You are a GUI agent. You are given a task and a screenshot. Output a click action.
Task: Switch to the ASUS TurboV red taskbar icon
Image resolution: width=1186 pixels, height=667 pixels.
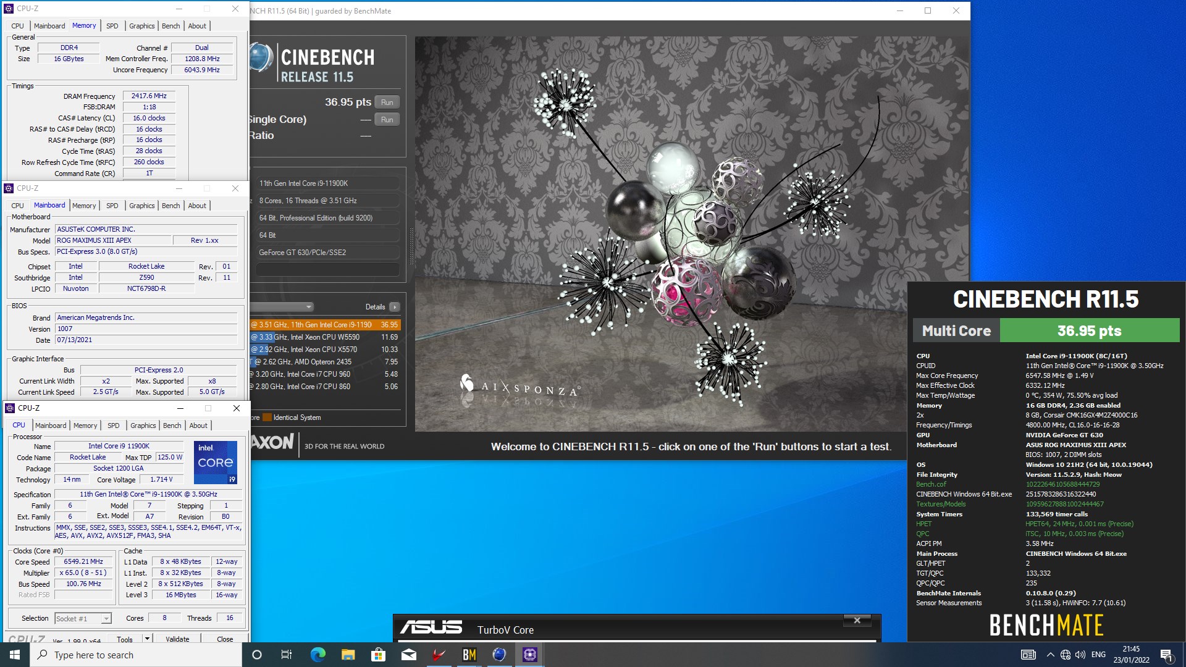439,655
